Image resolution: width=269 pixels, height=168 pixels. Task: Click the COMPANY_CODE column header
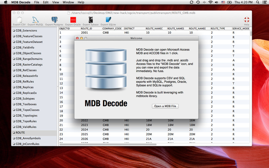pos(112,29)
